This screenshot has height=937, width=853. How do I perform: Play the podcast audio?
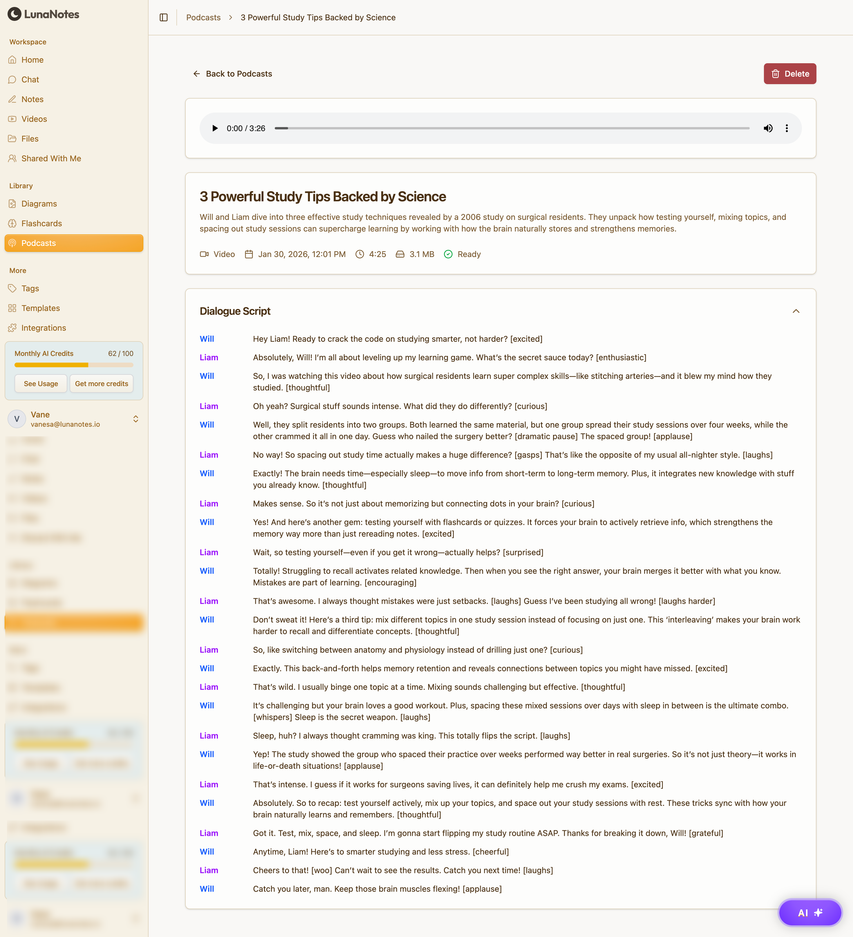pyautogui.click(x=215, y=128)
